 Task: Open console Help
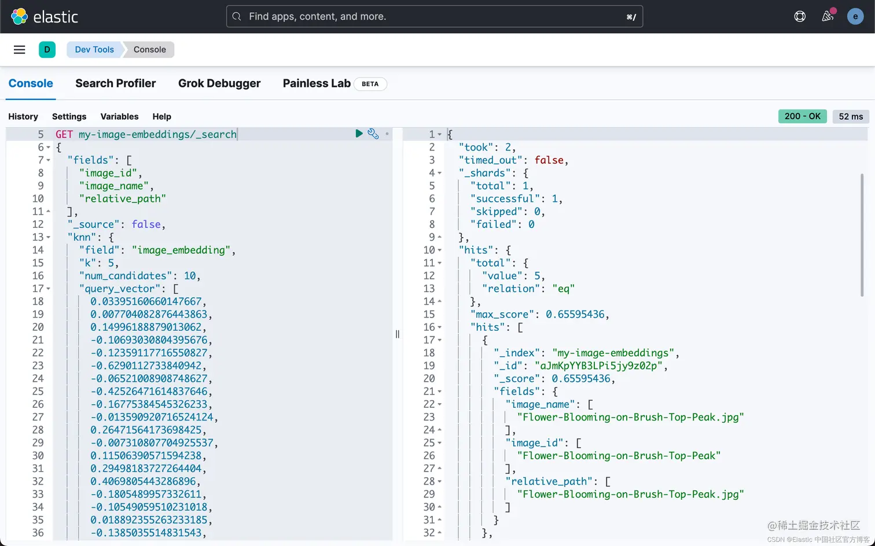coord(161,116)
